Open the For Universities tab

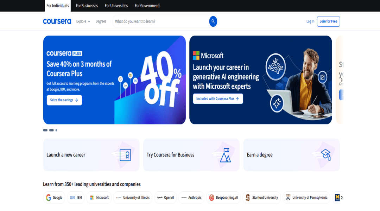pyautogui.click(x=116, y=6)
